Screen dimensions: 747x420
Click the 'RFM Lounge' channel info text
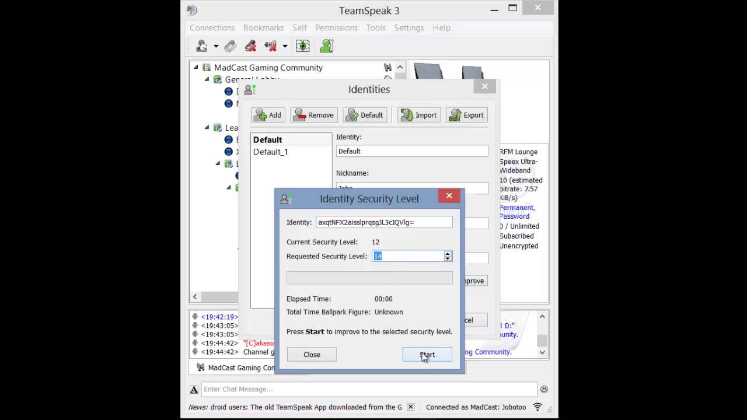click(x=518, y=152)
